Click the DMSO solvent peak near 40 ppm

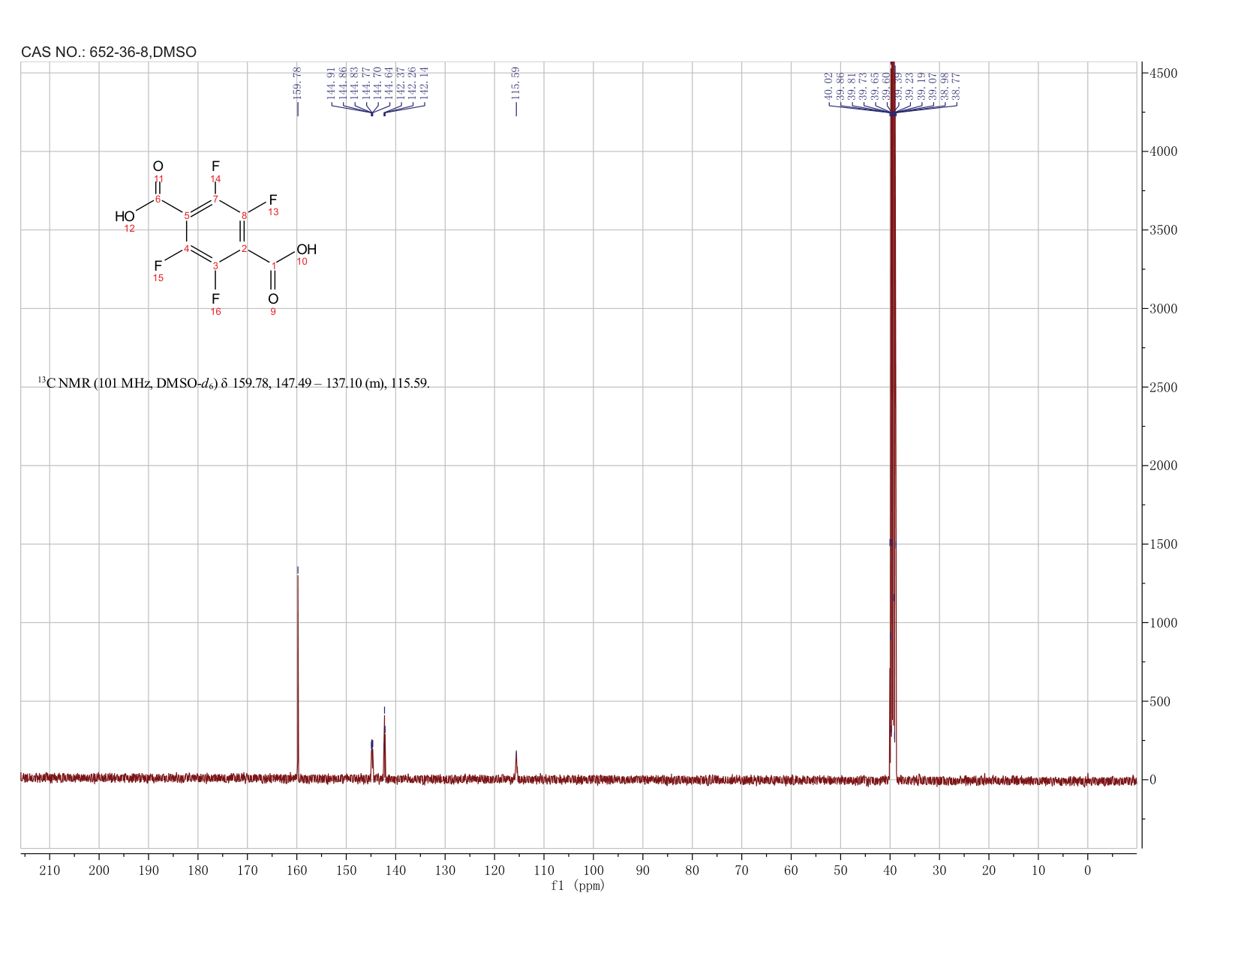[x=893, y=420]
